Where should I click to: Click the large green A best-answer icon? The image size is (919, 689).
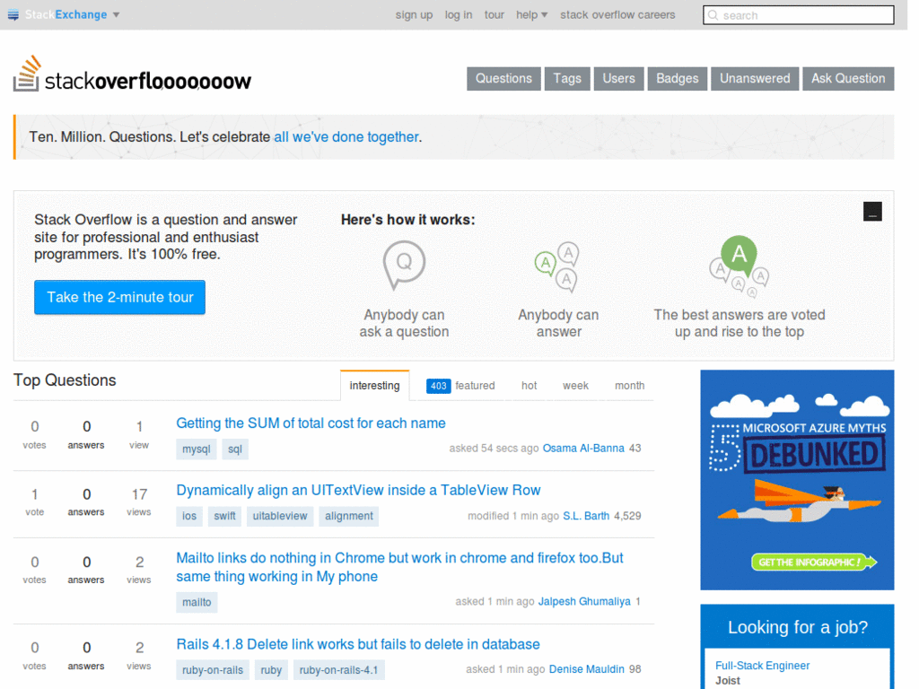pos(739,256)
